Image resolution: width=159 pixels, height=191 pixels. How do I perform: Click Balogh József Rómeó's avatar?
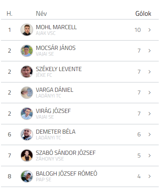tap(27, 176)
